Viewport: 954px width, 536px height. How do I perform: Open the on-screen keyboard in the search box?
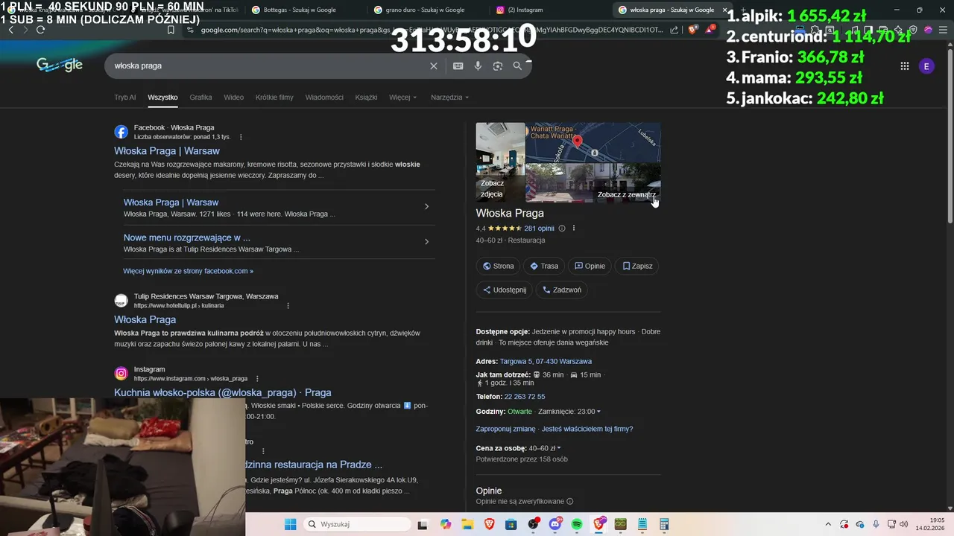[458, 66]
